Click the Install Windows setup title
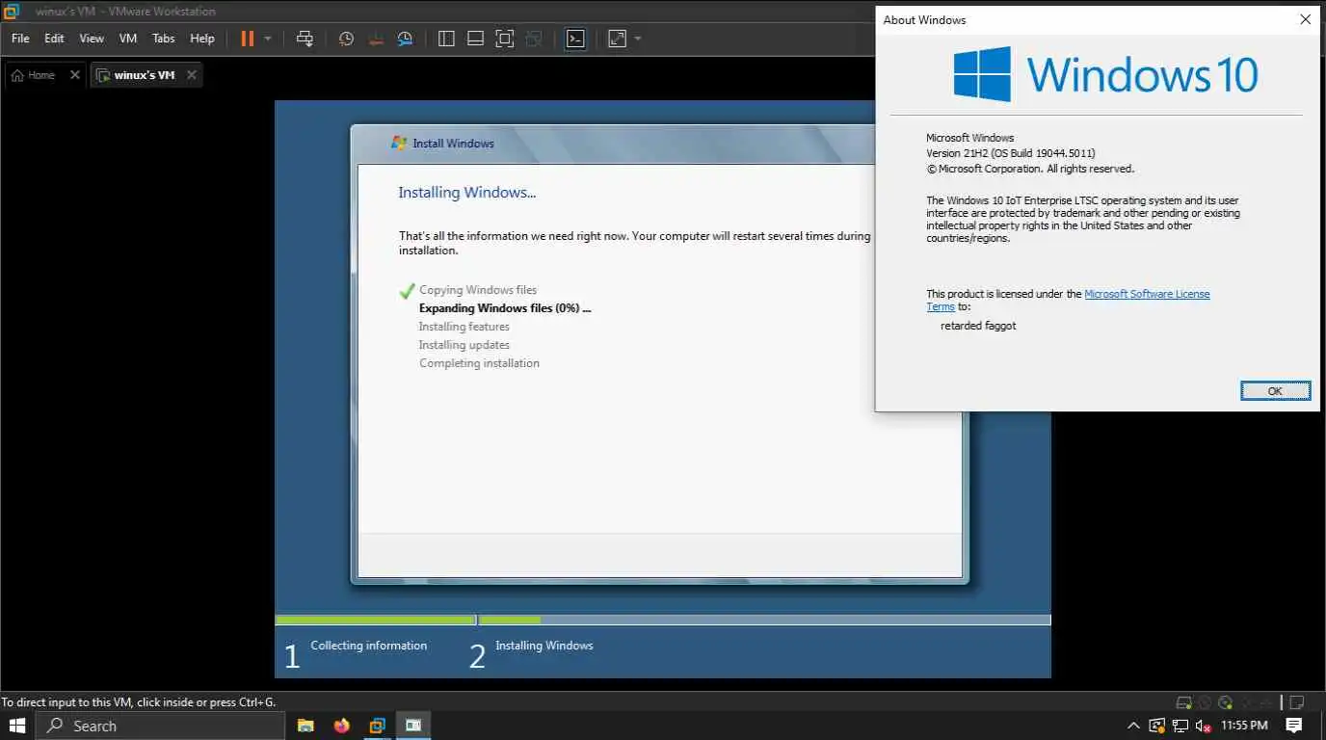 coord(453,144)
